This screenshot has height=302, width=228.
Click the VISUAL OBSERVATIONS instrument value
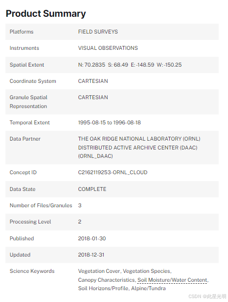tap(108, 48)
